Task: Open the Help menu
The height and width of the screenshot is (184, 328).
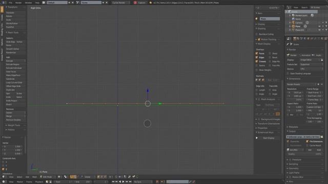Action: (37, 3)
